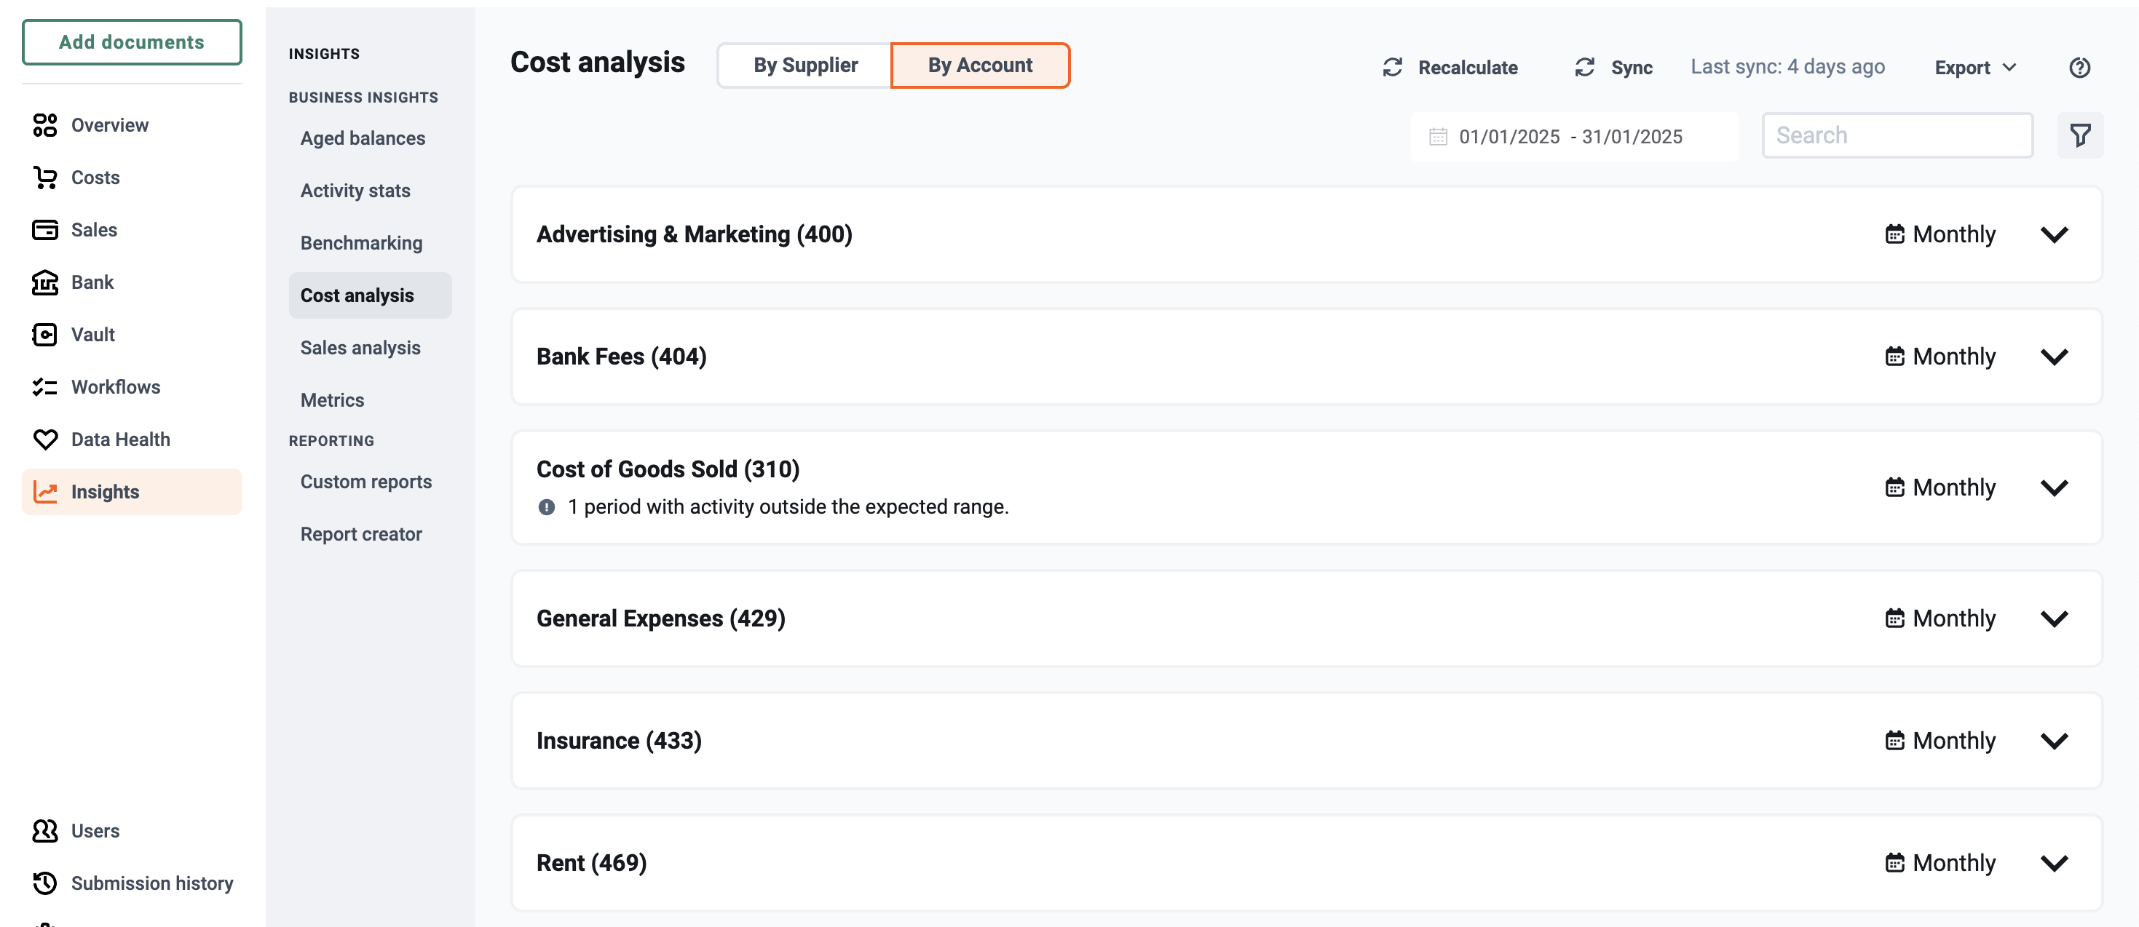This screenshot has width=2139, height=927.
Task: Open Aged balances in Insights menu
Action: [x=363, y=138]
